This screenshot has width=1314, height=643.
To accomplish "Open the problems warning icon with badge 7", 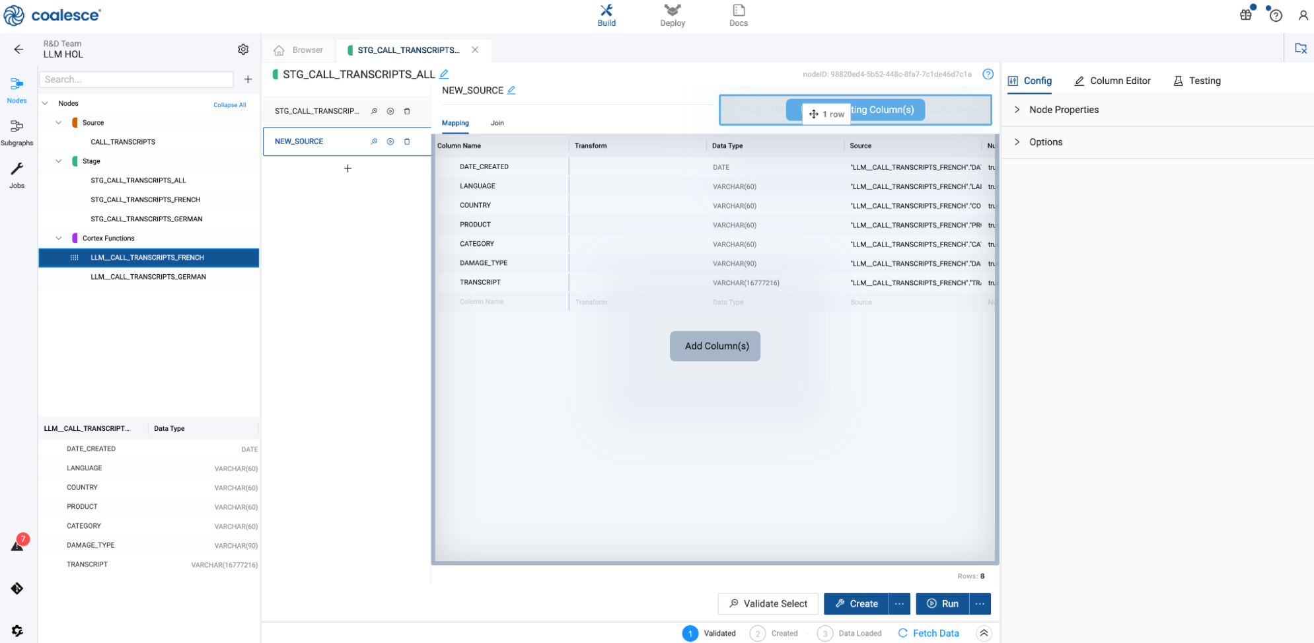I will click(x=18, y=545).
